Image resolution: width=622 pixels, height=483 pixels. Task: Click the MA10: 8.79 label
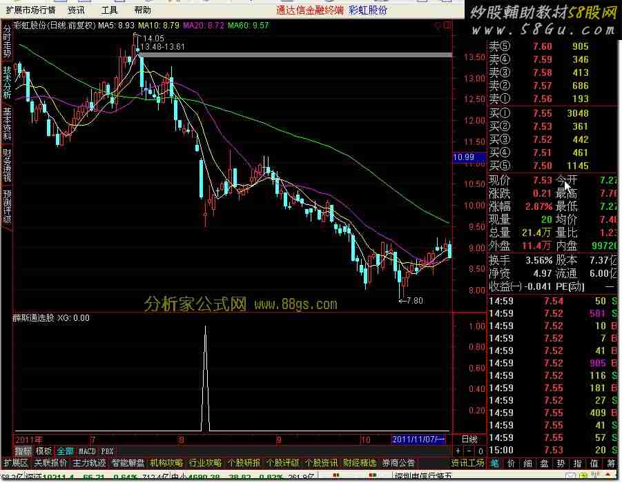(x=159, y=26)
